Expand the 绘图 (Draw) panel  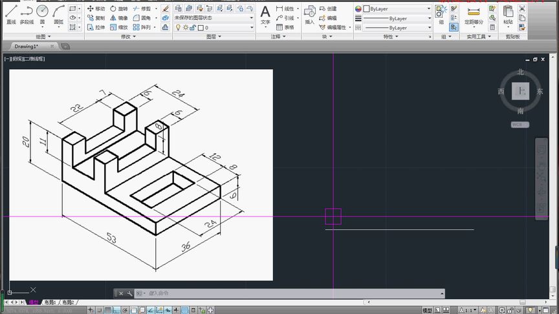pos(43,36)
